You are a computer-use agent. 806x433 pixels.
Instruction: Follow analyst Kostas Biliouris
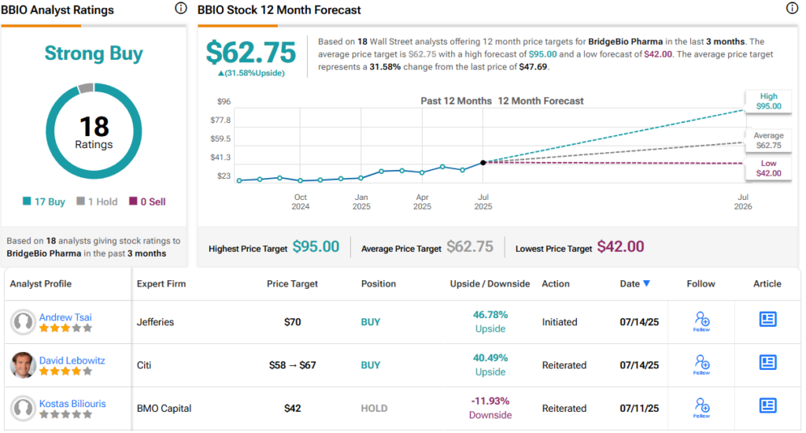click(702, 408)
